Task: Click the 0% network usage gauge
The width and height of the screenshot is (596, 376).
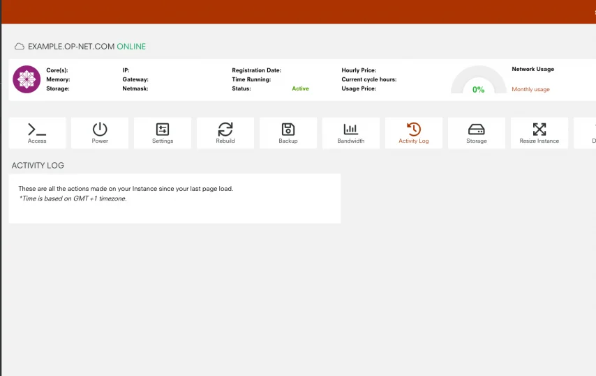Action: [x=479, y=80]
